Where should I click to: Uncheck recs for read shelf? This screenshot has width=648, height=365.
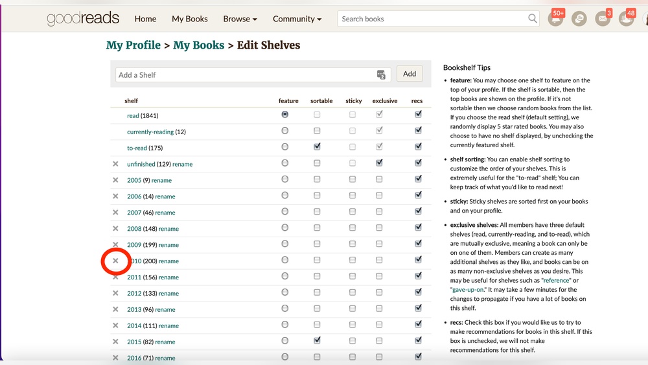(418, 114)
